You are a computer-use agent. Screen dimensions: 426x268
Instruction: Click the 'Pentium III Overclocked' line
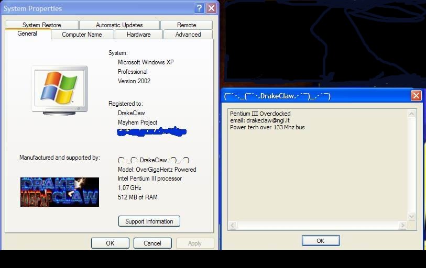(260, 114)
